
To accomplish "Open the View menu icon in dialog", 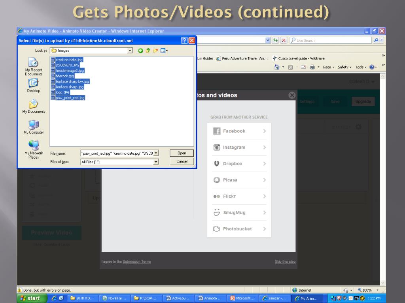I will (164, 50).
